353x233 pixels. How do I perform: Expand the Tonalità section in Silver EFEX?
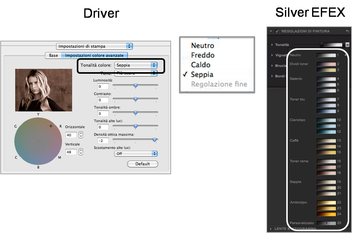click(272, 45)
